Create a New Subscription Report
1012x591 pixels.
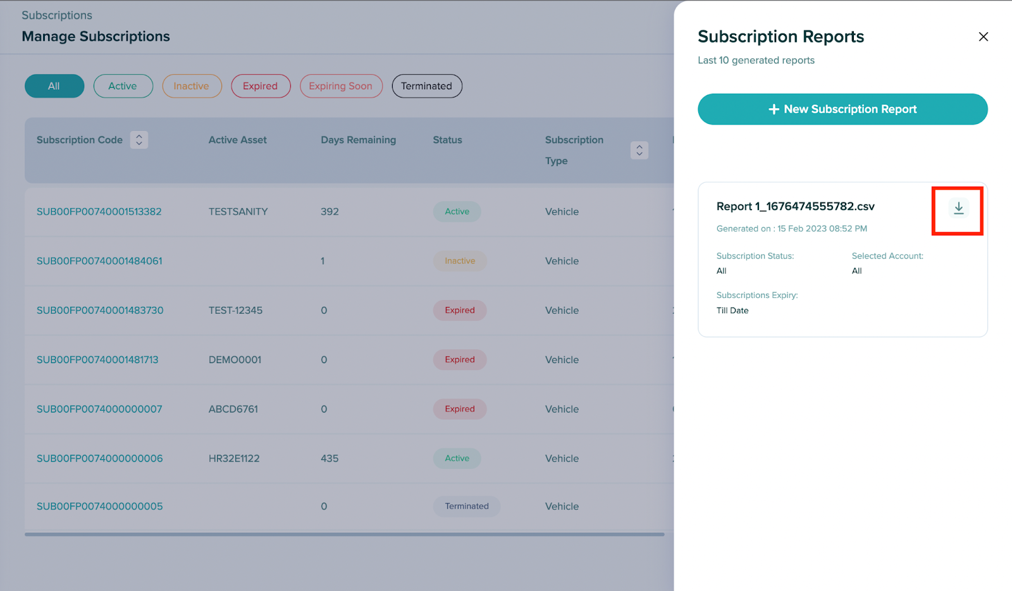click(842, 109)
